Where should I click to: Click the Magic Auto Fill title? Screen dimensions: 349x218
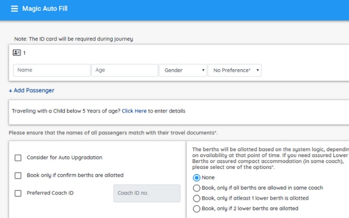(x=45, y=9)
